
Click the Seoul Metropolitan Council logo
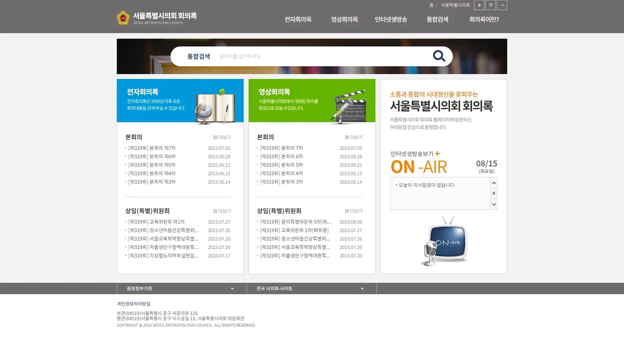157,17
